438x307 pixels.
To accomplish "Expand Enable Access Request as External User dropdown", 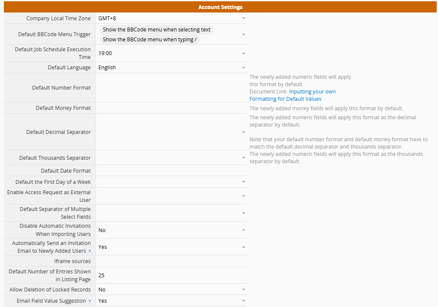I will pyautogui.click(x=171, y=196).
